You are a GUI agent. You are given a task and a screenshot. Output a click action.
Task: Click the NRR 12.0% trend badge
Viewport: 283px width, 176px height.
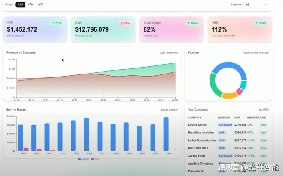[x=260, y=23]
